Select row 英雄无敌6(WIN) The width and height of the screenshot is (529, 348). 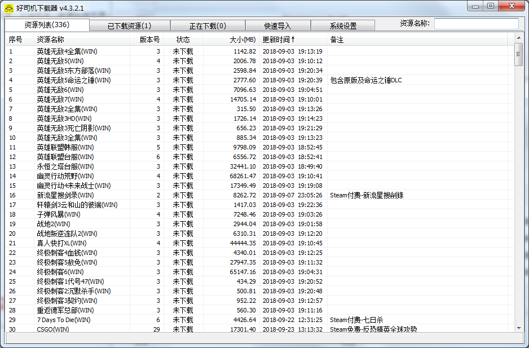259,90
